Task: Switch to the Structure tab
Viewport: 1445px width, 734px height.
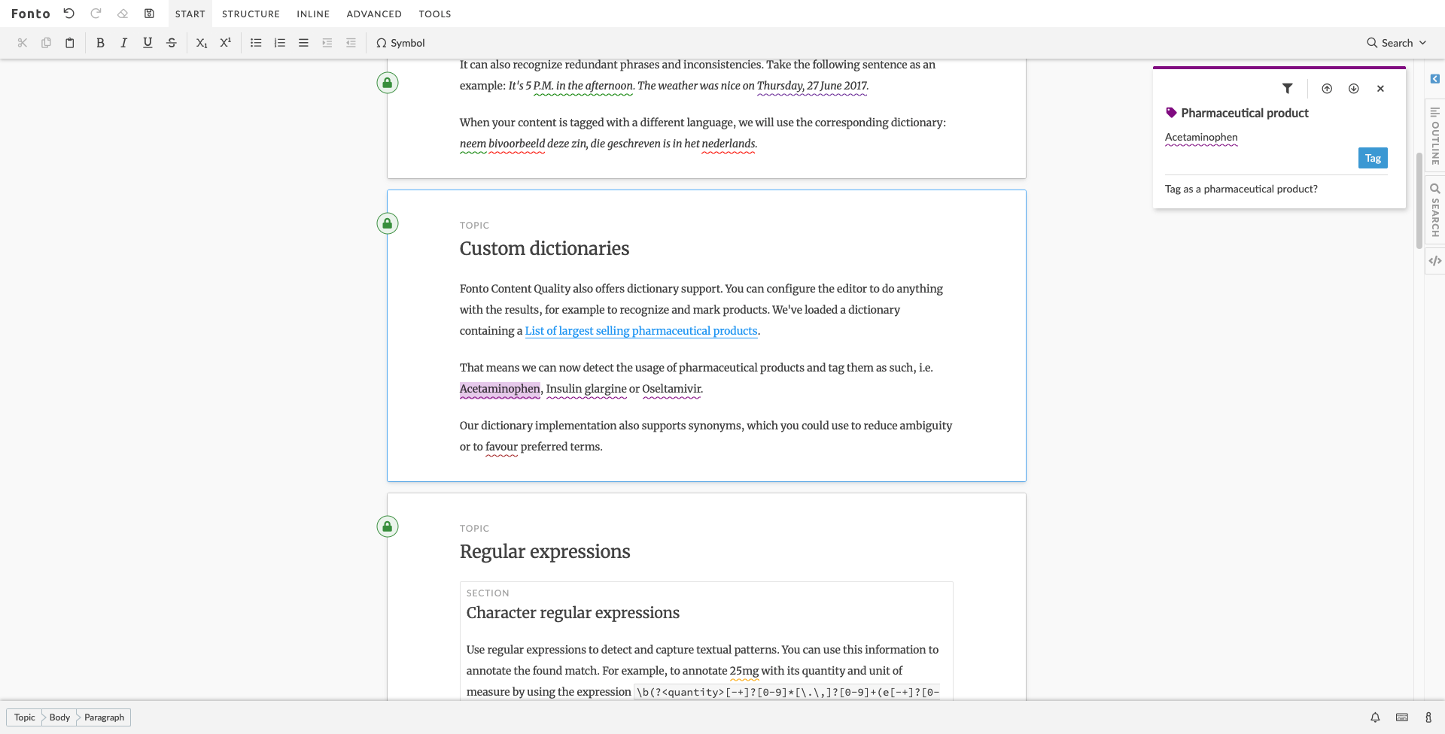Action: point(251,14)
